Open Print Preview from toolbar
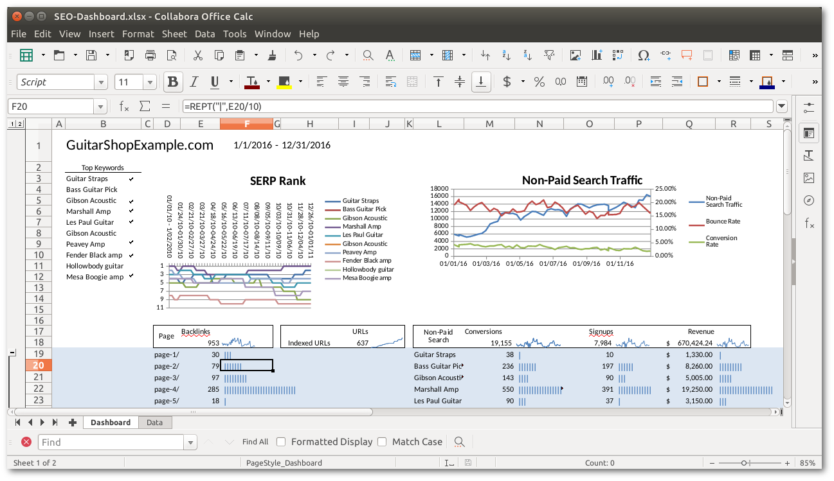Image resolution: width=834 pixels, height=481 pixels. [171, 55]
